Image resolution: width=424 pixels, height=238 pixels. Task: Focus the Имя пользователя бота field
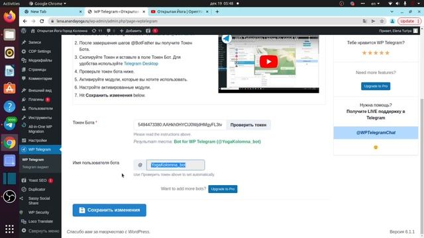pyautogui.click(x=176, y=165)
